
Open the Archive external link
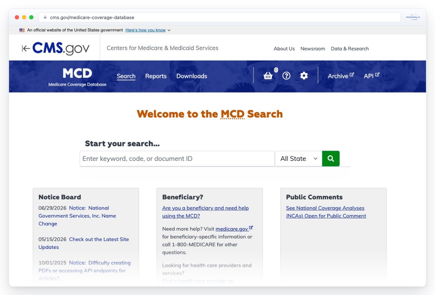[x=341, y=76]
